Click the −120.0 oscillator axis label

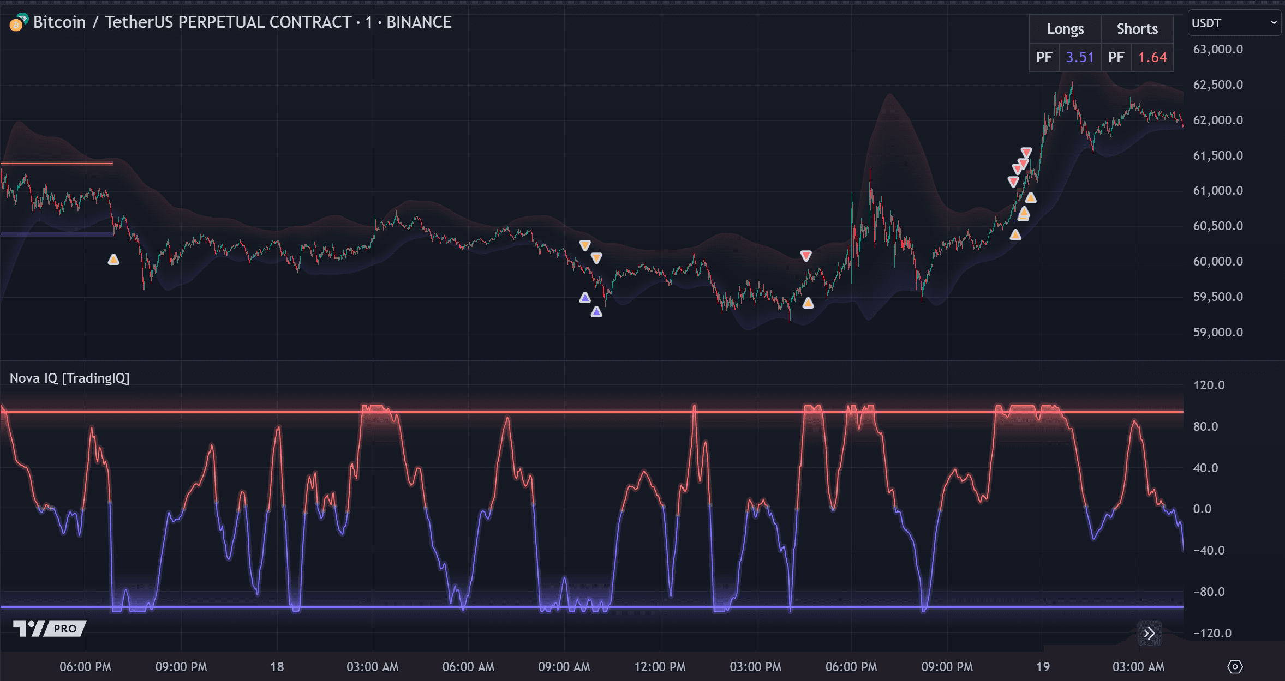(1212, 633)
